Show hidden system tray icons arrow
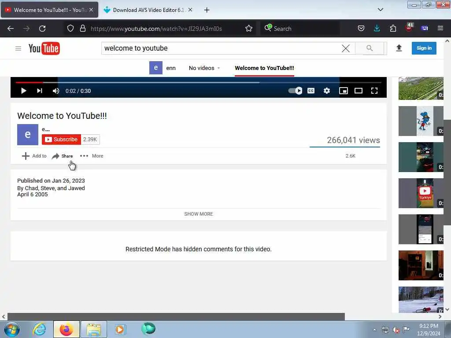 click(x=374, y=330)
